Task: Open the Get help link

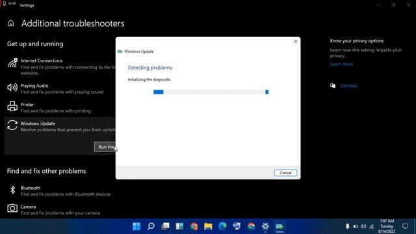Action: 349,86
